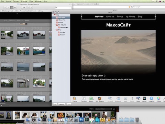This screenshot has width=165, height=124.
Task: Open the Window menu
Action: (x=38, y=1)
